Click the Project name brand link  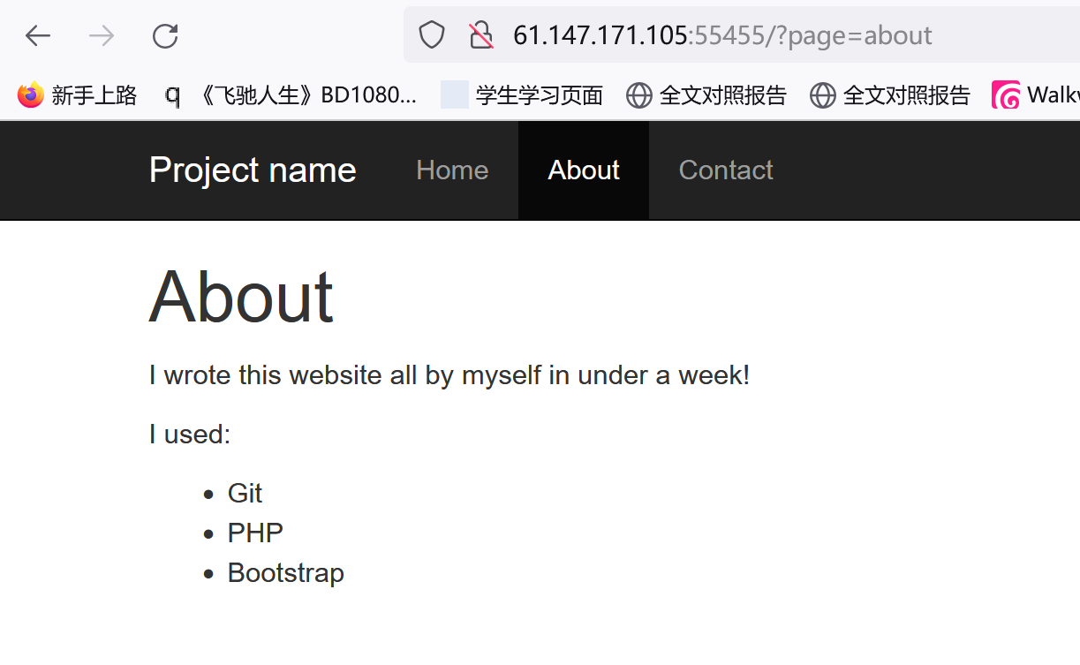tap(253, 170)
